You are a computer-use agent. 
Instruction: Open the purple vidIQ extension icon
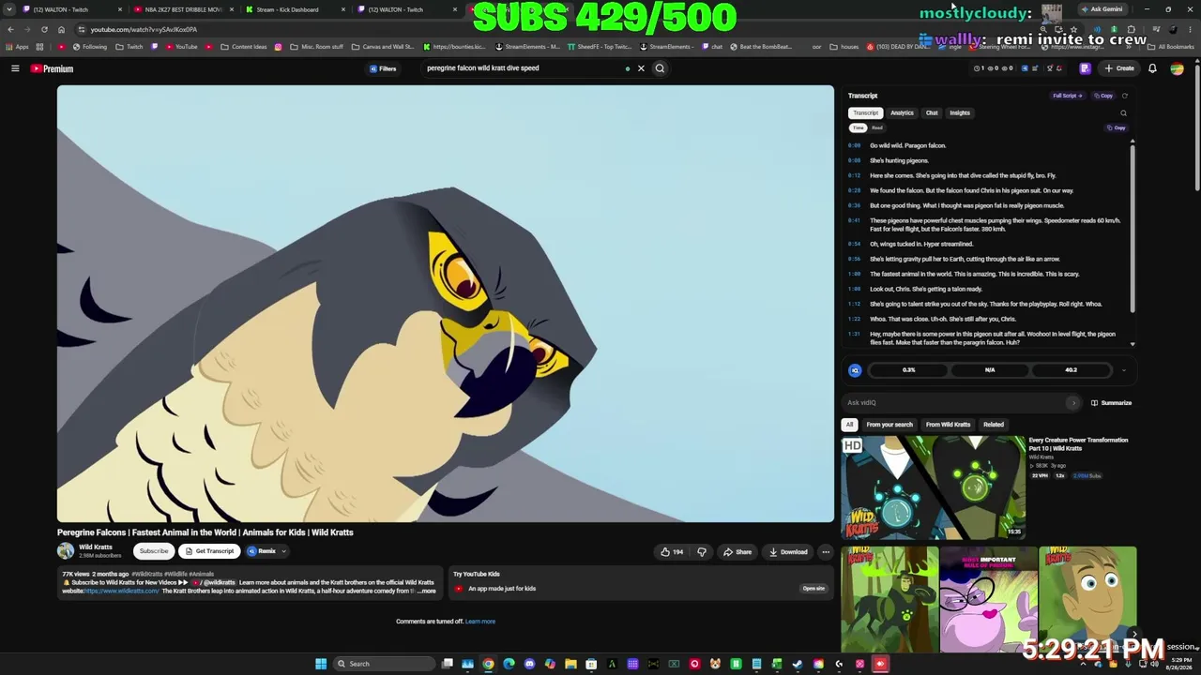click(1085, 68)
